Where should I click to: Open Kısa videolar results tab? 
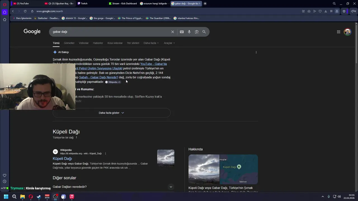(x=115, y=43)
